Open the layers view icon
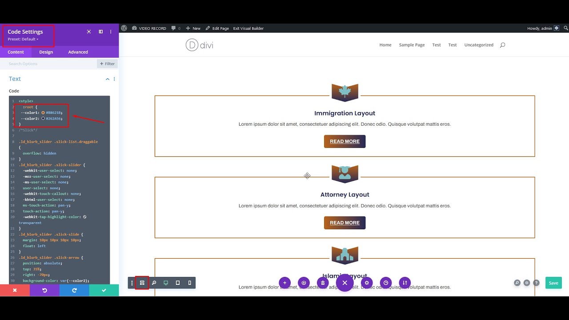 pos(527,283)
